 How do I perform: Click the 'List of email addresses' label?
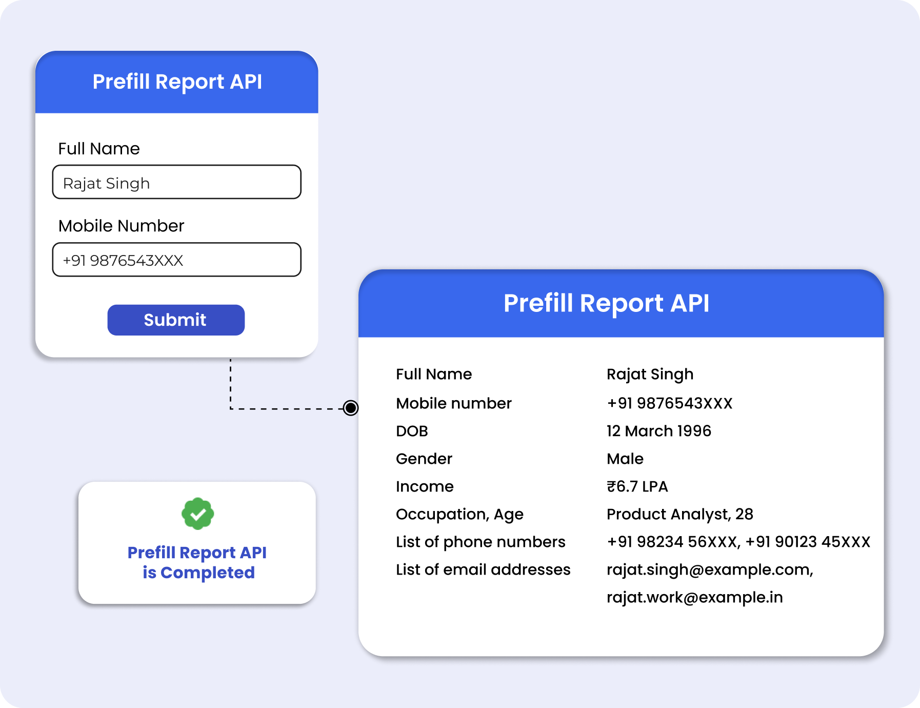(x=483, y=569)
